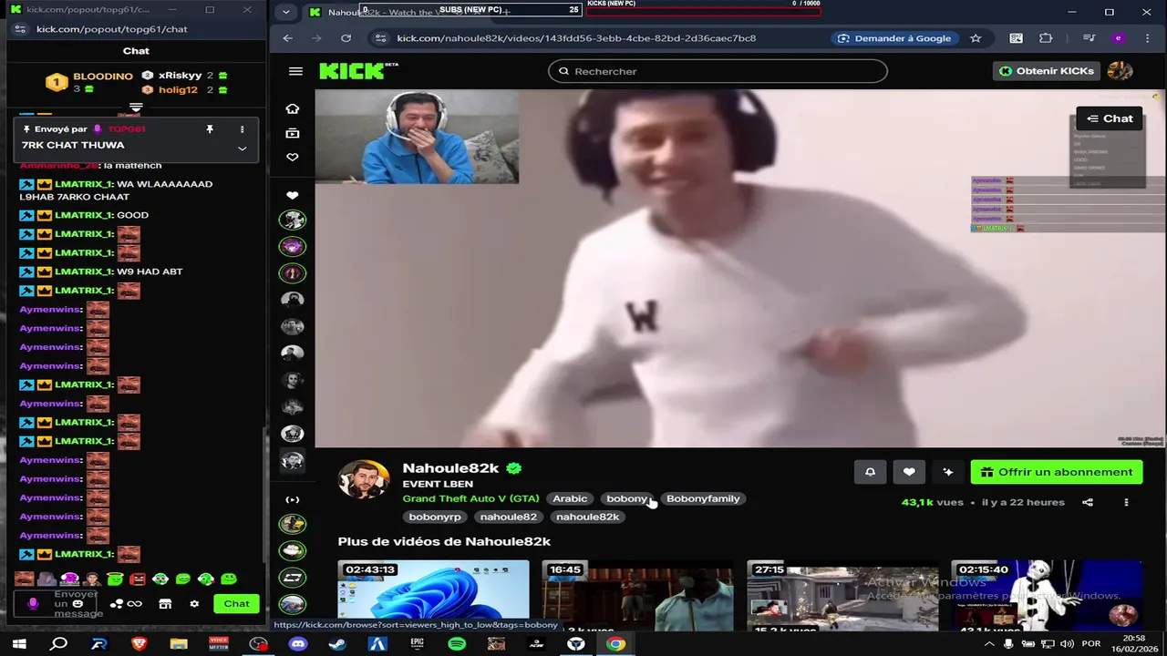Click the infinity icon in chat
This screenshot has width=1167, height=656.
click(135, 603)
